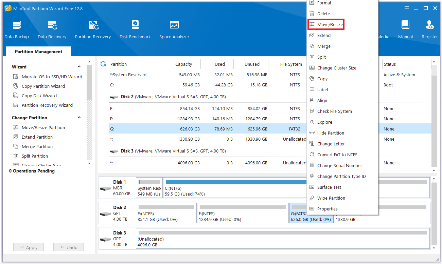
Task: Launch the Partition Recovery Wizard
Action: 43,105
